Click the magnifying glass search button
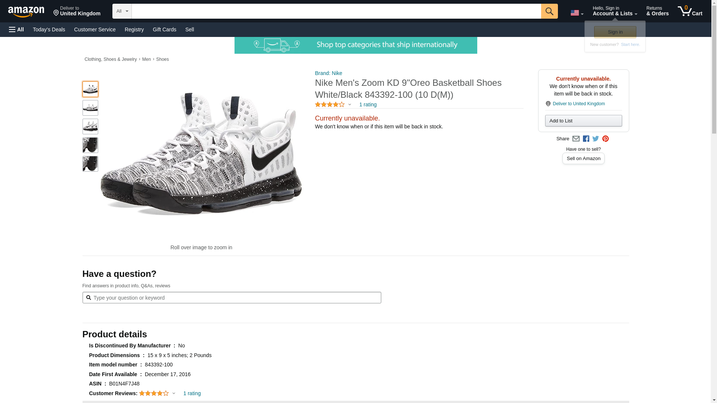Viewport: 717px width, 403px height. coord(549,11)
